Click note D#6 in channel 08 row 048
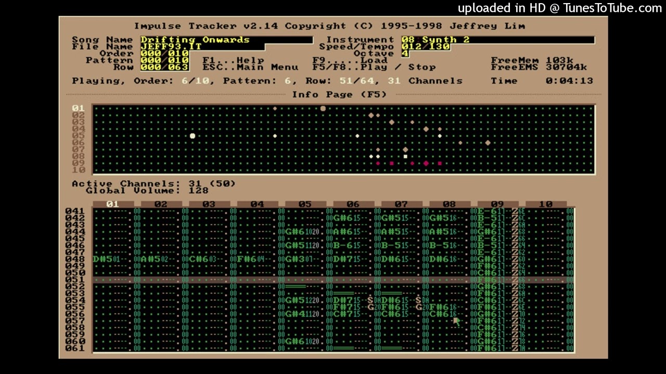The height and width of the screenshot is (374, 666). pos(439,259)
